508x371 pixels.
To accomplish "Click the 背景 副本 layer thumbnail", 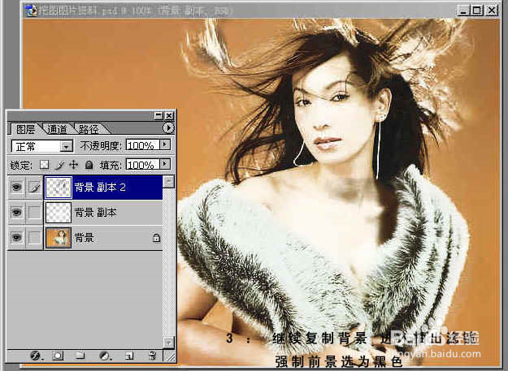I will pyautogui.click(x=59, y=213).
